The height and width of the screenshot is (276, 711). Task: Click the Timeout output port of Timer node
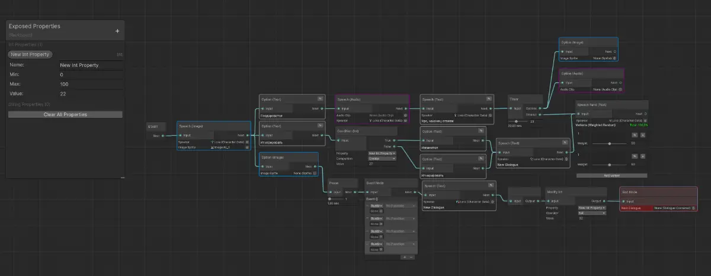[x=540, y=114]
